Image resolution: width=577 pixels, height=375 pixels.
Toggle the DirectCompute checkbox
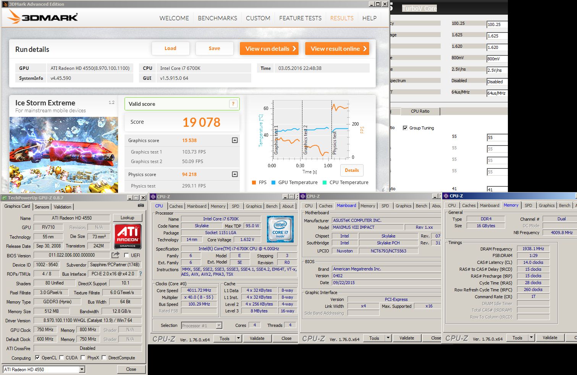pos(104,358)
